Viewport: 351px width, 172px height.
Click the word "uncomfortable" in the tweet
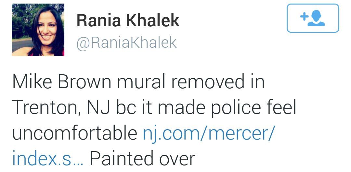(74, 134)
